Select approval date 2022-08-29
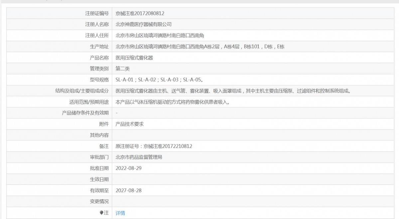The image size is (399, 219). tap(129, 168)
